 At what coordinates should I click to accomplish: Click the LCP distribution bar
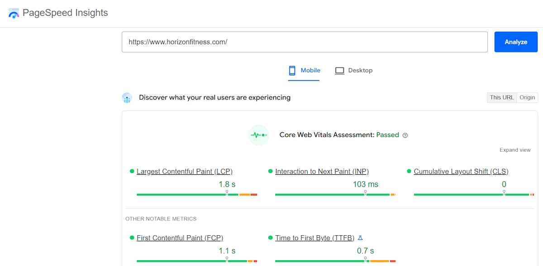[197, 195]
